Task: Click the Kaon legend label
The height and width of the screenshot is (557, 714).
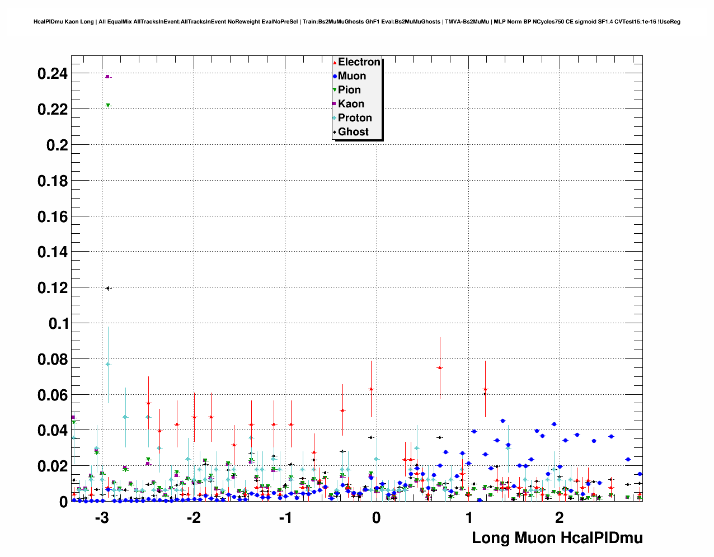Action: click(351, 104)
